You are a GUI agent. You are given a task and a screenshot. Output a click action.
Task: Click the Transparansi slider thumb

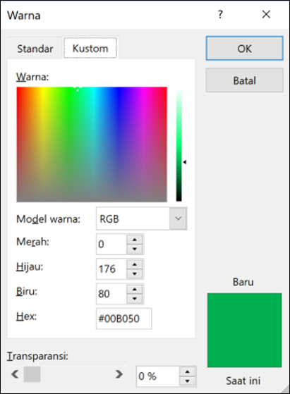32,374
